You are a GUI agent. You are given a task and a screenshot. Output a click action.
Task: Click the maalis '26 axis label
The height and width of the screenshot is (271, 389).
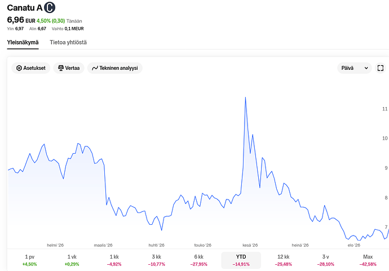pyautogui.click(x=103, y=245)
